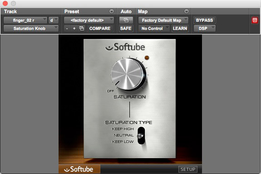The height and width of the screenshot is (174, 261).
Task: Select the NEUTRAL saturation type label
Action: (x=123, y=135)
